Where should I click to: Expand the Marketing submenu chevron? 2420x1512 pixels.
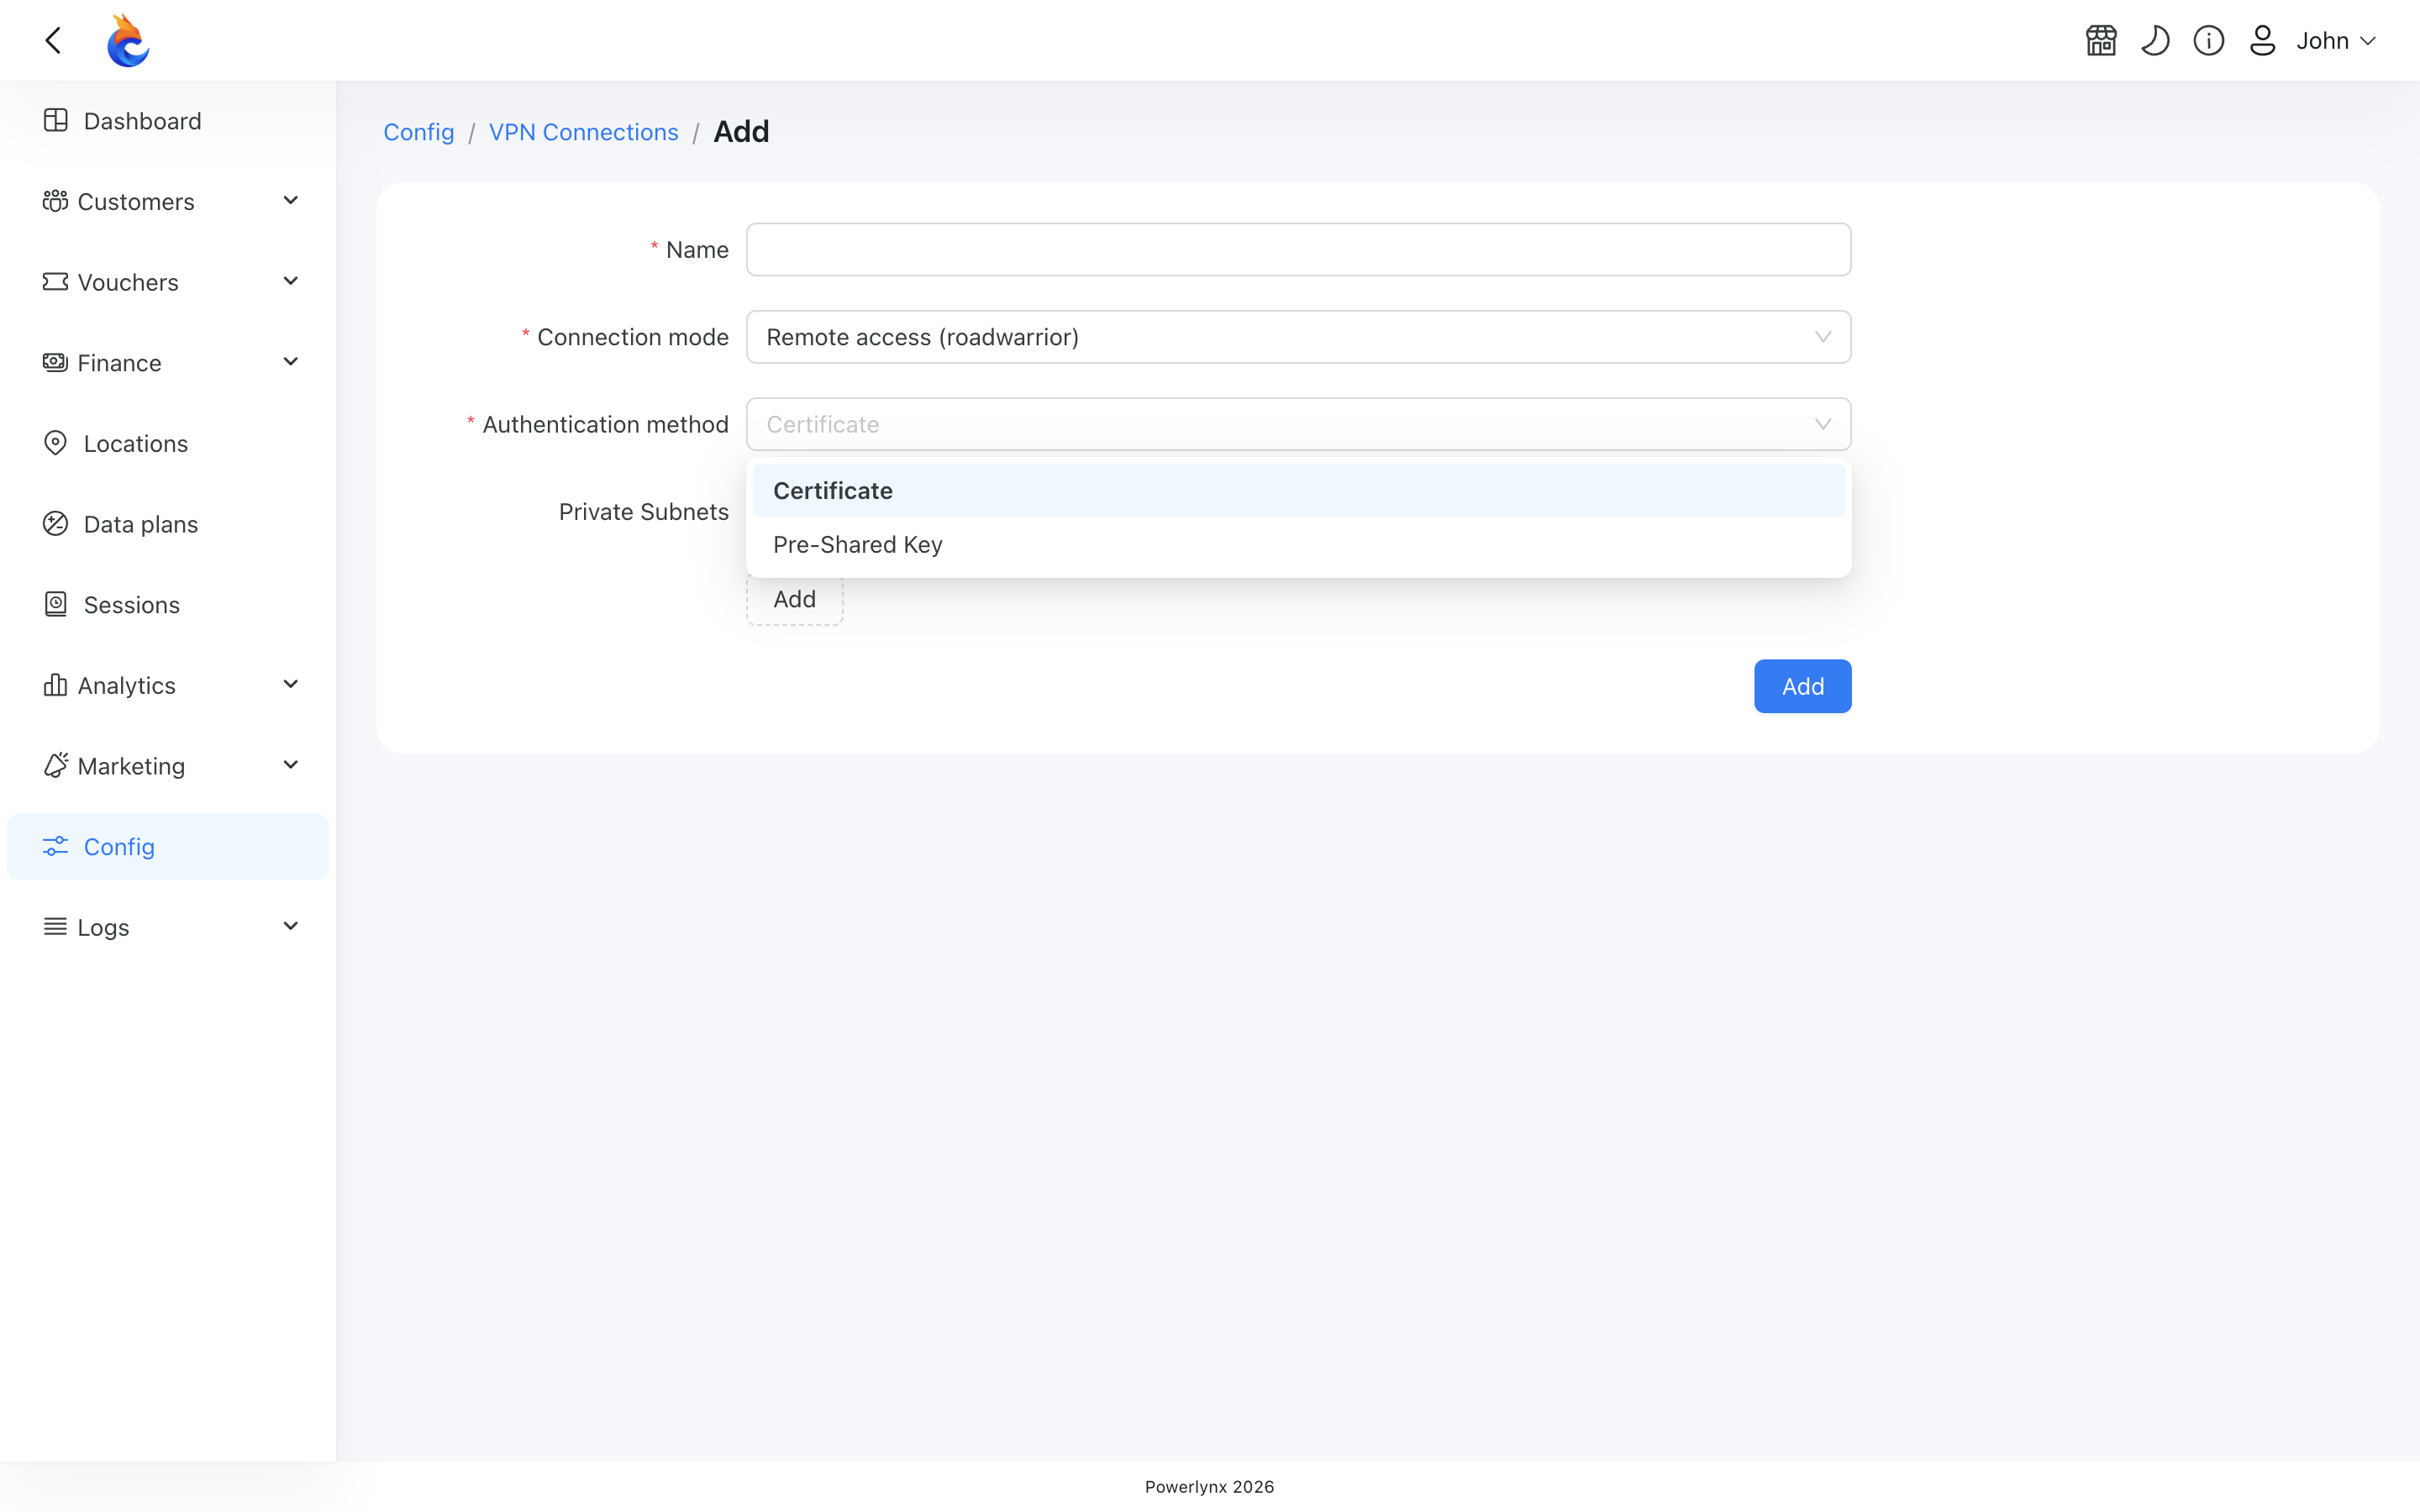(291, 765)
